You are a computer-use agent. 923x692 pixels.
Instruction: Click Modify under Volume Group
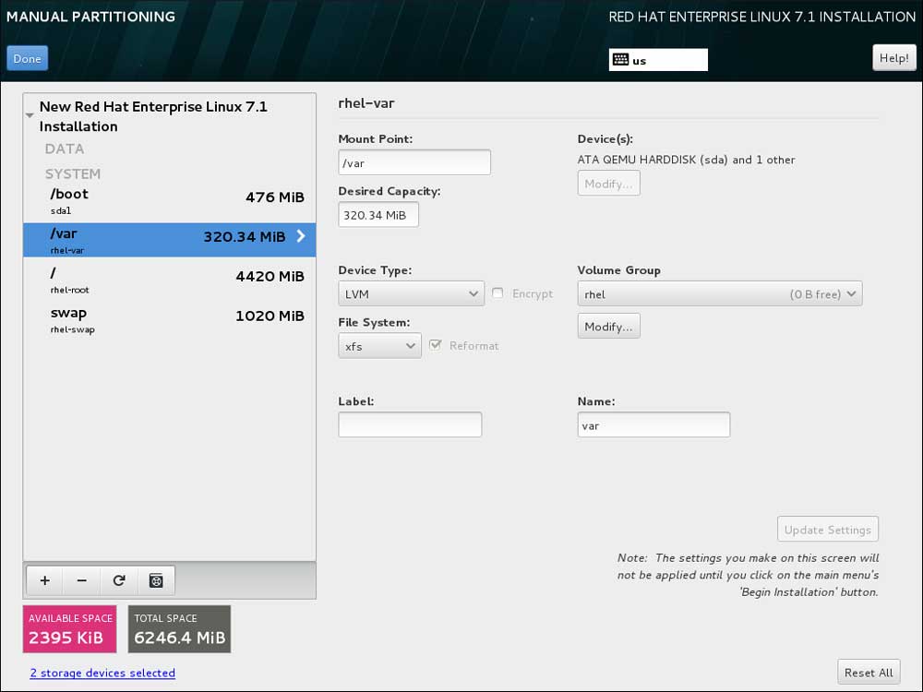608,326
